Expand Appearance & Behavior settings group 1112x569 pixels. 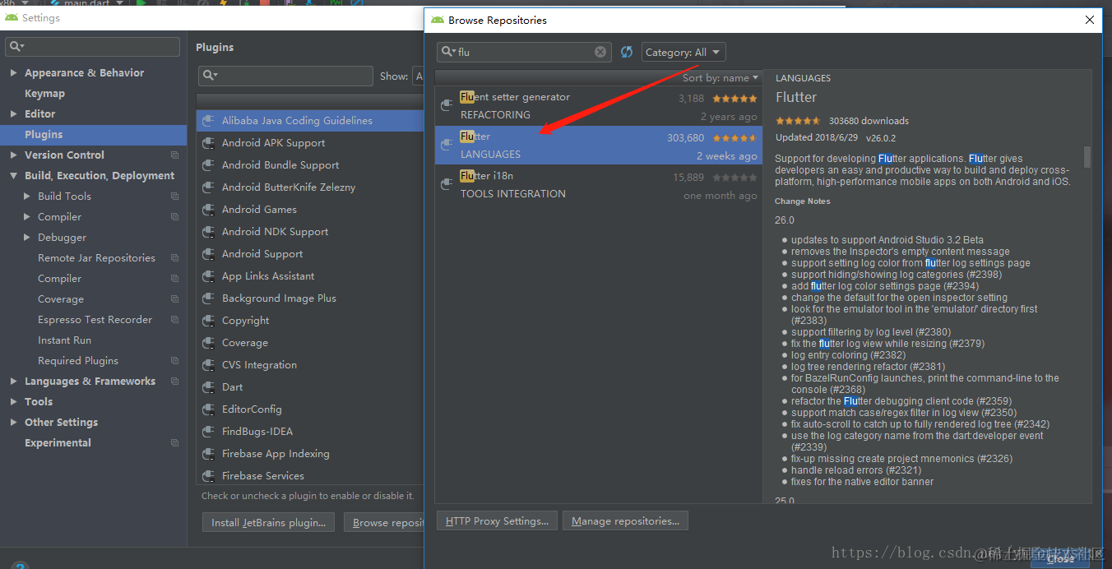coord(13,72)
